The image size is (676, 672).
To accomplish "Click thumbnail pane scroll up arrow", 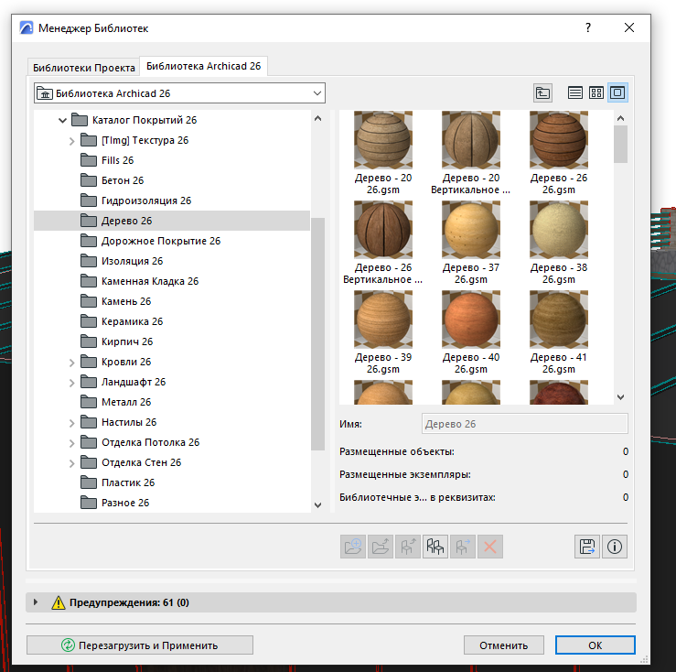I will [x=620, y=118].
